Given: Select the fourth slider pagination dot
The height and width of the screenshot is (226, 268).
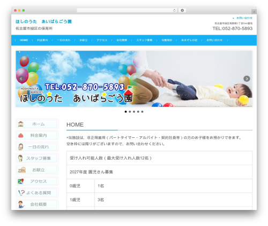Looking at the screenshot, I should (138, 112).
